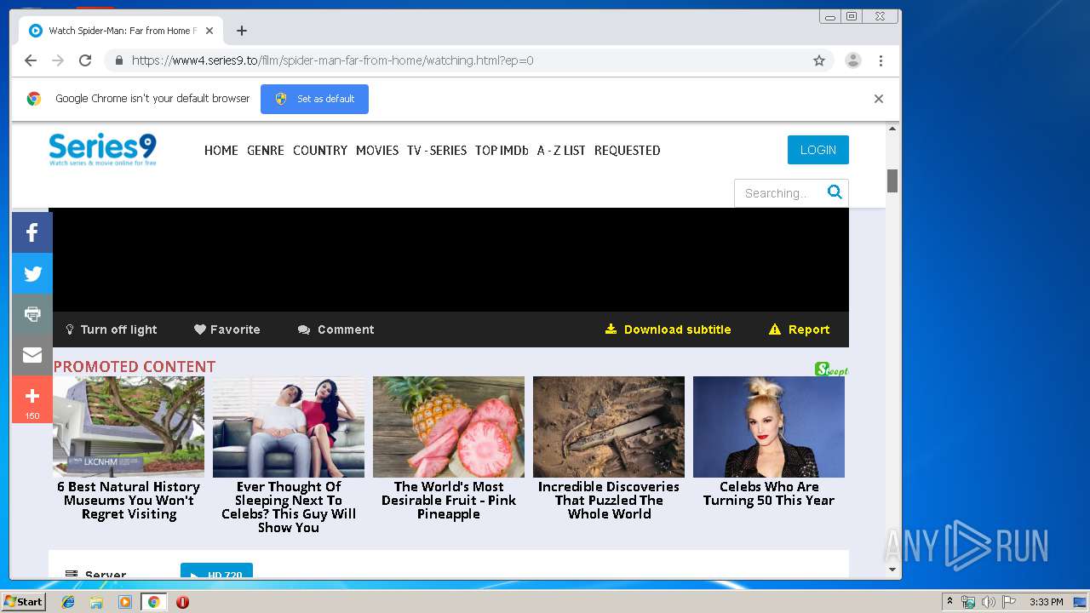This screenshot has width=1090, height=613.
Task: Toggle Favorite for this movie
Action: pos(227,329)
